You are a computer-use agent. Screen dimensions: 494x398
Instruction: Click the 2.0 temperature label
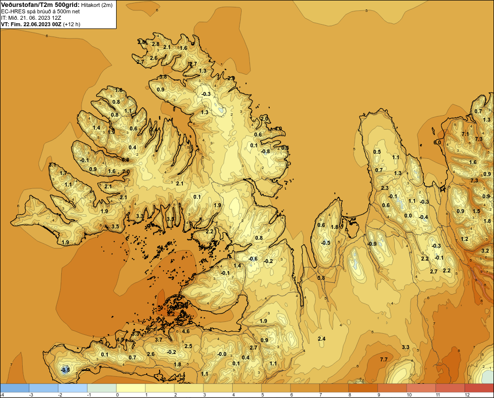(265, 119)
